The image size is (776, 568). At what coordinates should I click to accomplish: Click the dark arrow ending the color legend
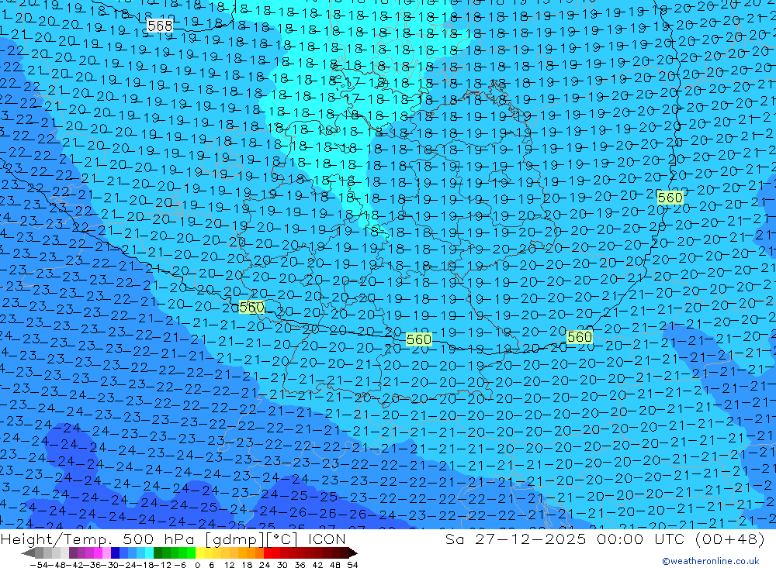pos(353,553)
